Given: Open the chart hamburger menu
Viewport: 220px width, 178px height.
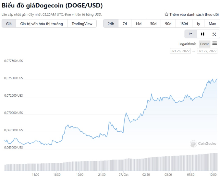Looking at the screenshot, I should click(x=214, y=43).
